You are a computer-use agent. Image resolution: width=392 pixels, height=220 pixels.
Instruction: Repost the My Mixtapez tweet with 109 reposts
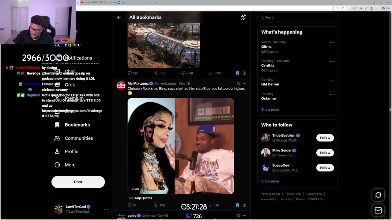click(x=160, y=205)
